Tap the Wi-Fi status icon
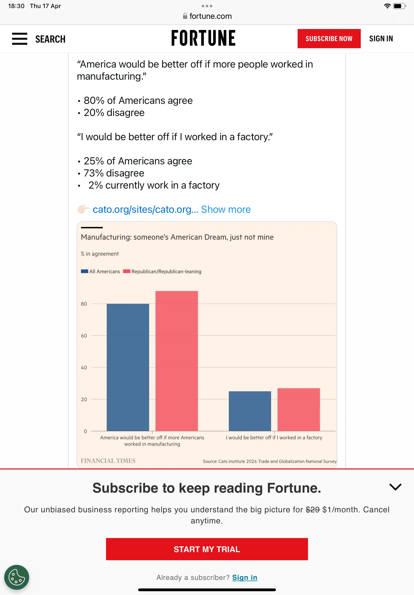Screen dimensions: 414x595 click(x=387, y=6)
